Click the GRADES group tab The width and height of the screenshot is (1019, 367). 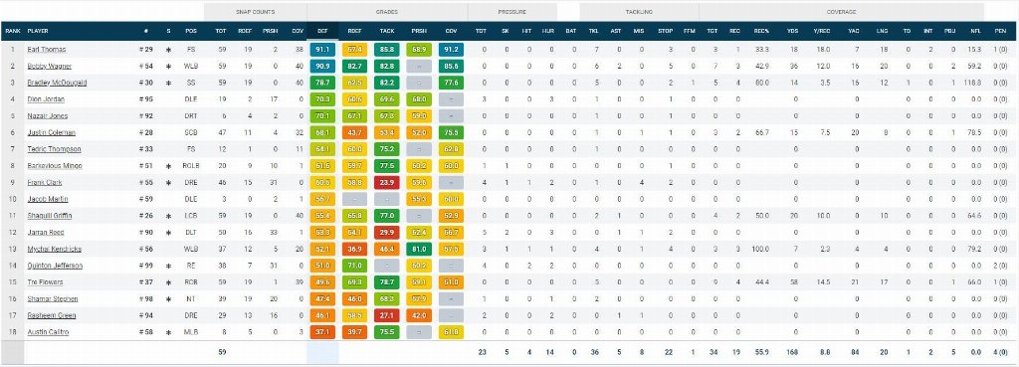click(x=387, y=12)
